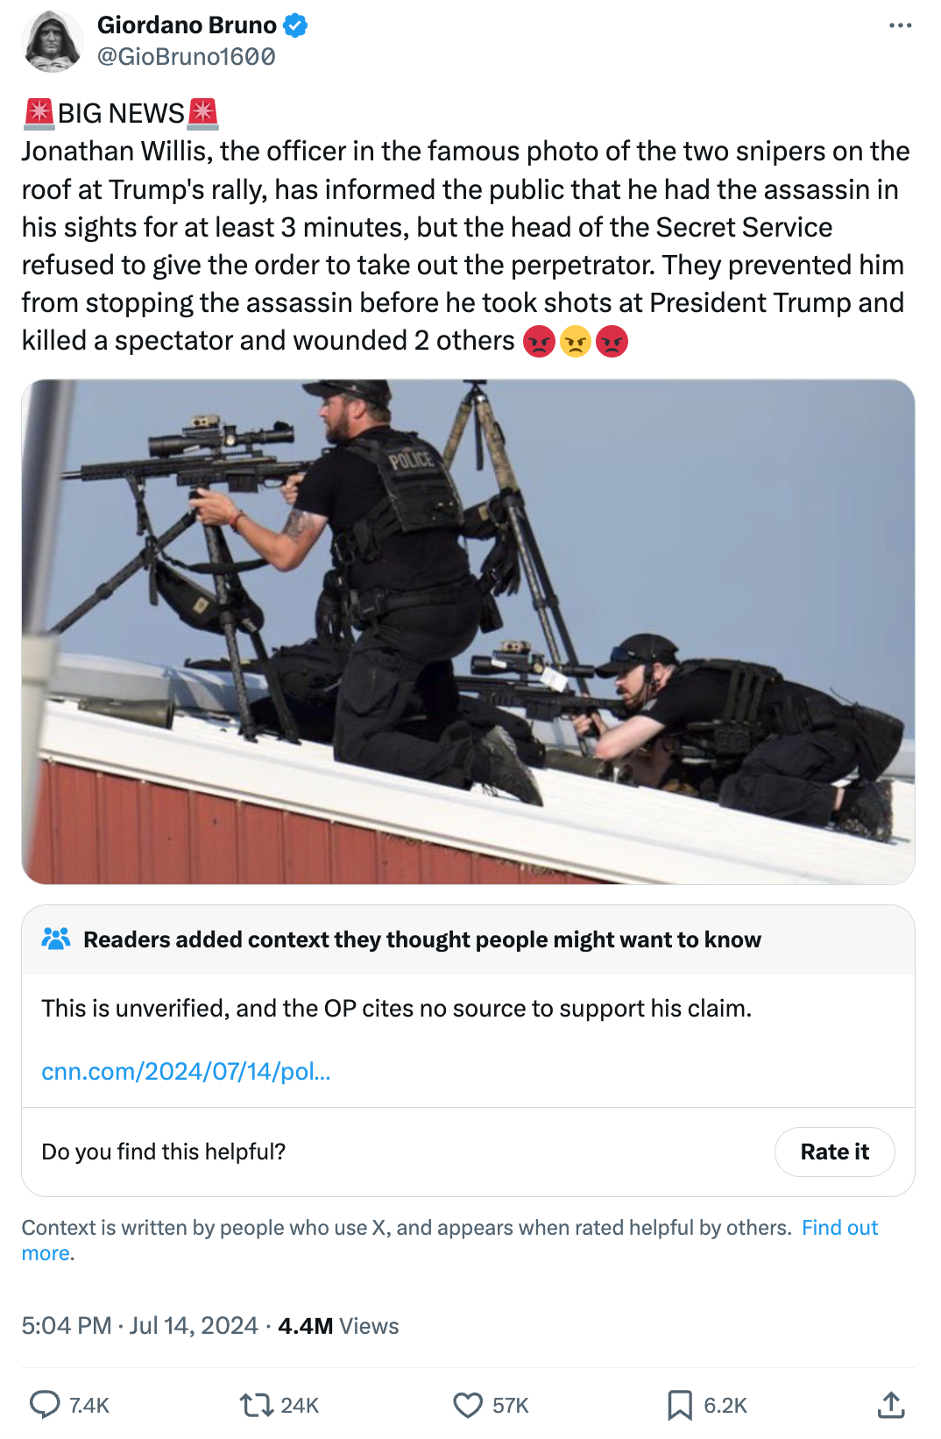This screenshot has width=941, height=1439.
Task: Click the reply comment bubble icon
Action: click(45, 1405)
